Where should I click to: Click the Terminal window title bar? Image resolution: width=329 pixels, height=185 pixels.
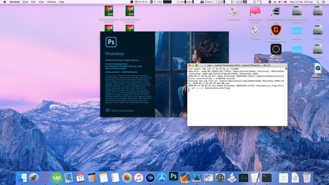pyautogui.click(x=237, y=65)
